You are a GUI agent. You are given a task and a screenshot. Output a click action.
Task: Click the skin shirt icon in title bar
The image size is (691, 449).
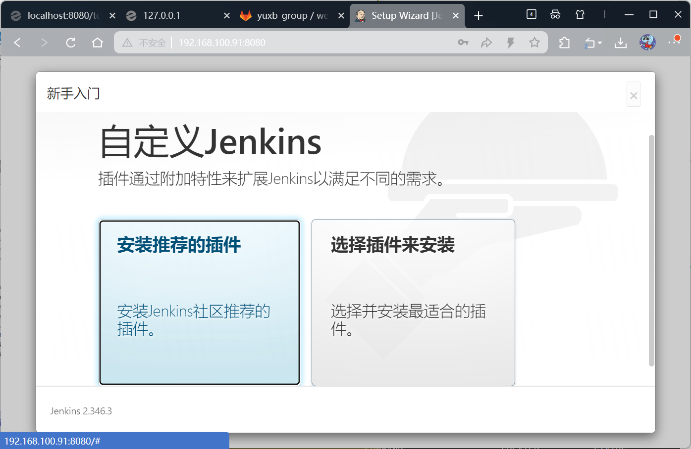(580, 14)
